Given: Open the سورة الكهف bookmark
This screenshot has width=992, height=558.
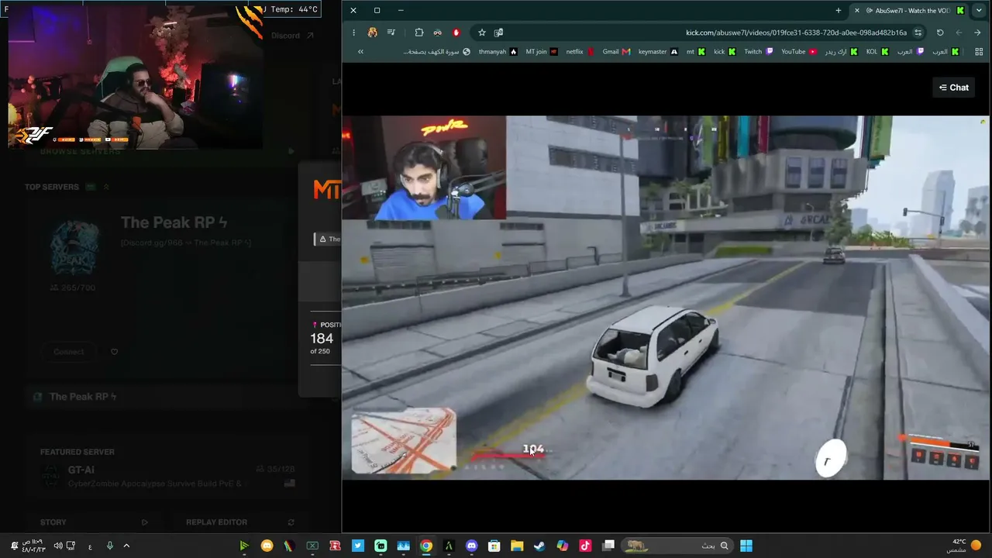Looking at the screenshot, I should (437, 52).
